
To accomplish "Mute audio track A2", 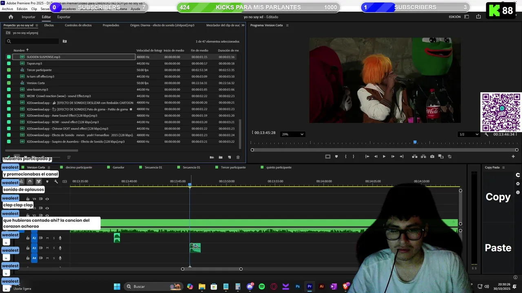I will coord(47,238).
